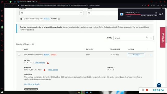Collapse the System BIOS row details chevron
Image resolution: width=167 pixels, height=94 pixels.
pos(151,55)
